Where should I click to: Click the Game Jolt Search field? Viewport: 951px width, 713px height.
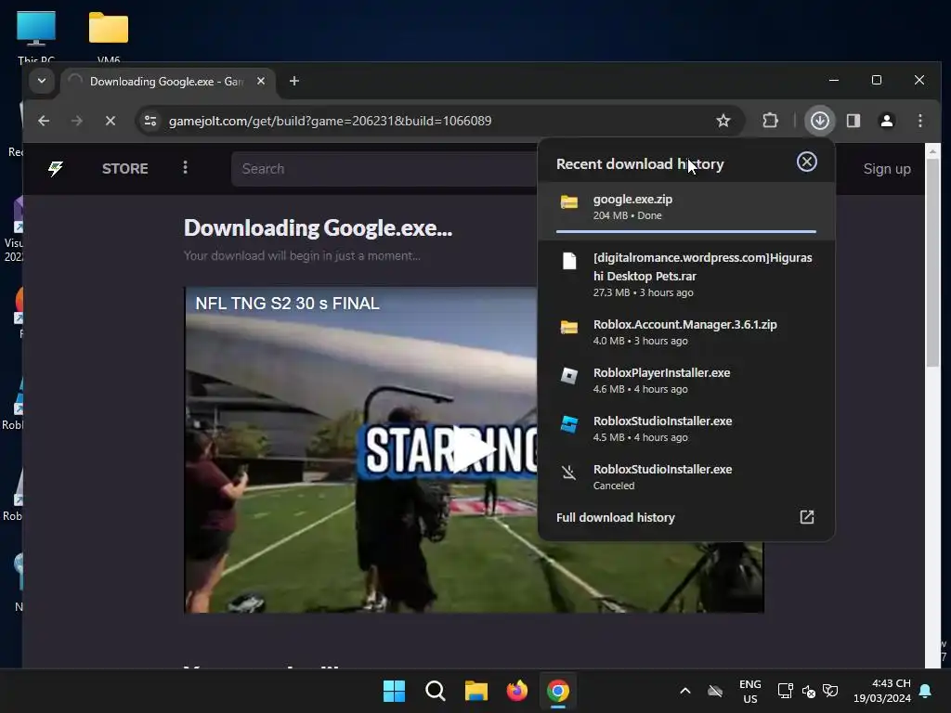click(x=384, y=169)
